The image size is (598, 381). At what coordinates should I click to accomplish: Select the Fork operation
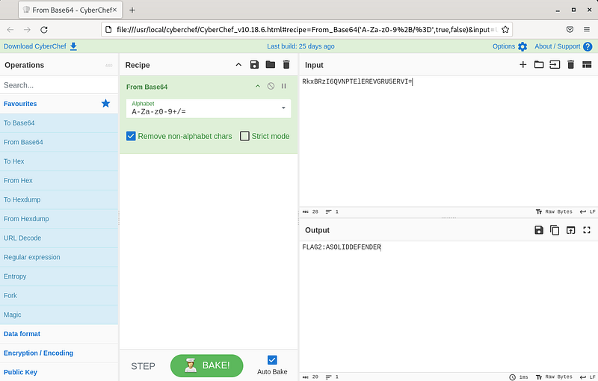coord(59,296)
